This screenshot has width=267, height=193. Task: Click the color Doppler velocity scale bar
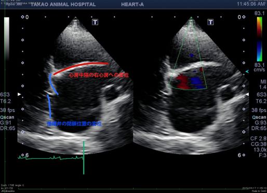tap(259, 39)
